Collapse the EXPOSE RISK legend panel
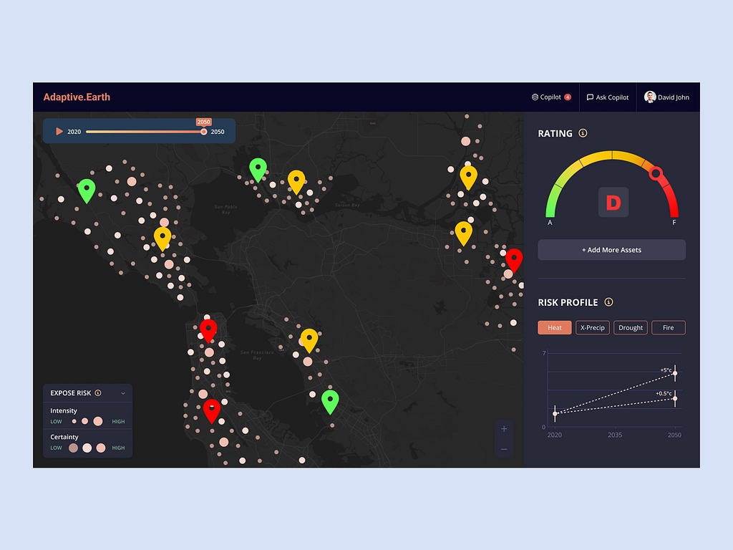The image size is (733, 550). tap(123, 392)
